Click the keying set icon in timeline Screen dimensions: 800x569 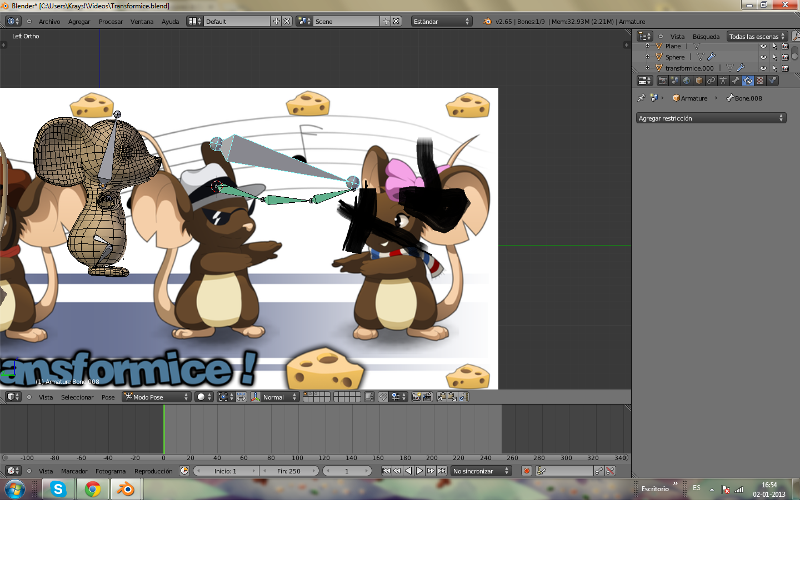coord(542,471)
